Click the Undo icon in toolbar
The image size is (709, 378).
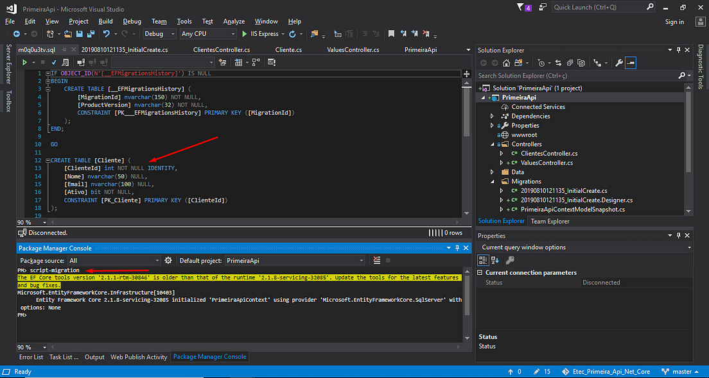107,34
